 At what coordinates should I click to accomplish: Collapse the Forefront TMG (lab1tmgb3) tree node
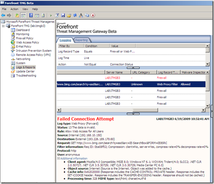point(3,26)
